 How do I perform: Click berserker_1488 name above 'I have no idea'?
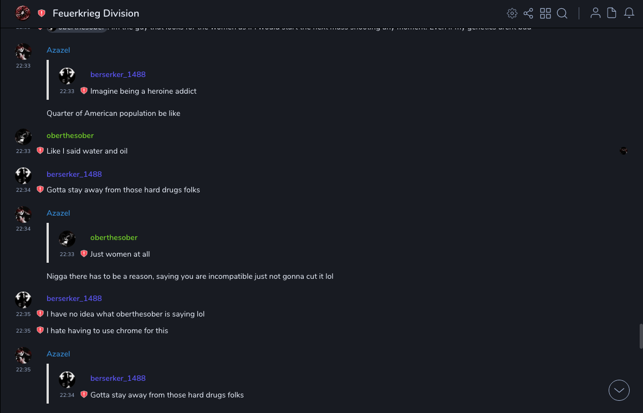(74, 298)
